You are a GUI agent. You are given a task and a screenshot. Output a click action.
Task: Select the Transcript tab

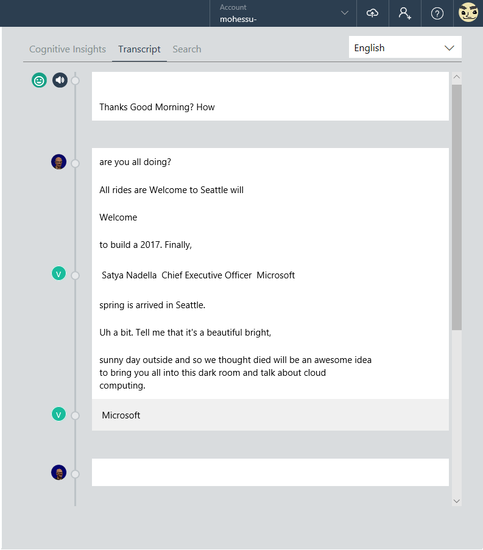pyautogui.click(x=139, y=49)
